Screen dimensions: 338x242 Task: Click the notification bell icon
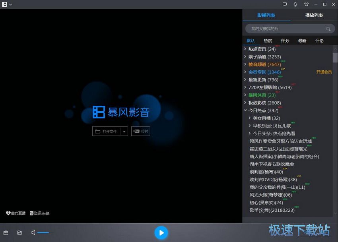pos(295,4)
